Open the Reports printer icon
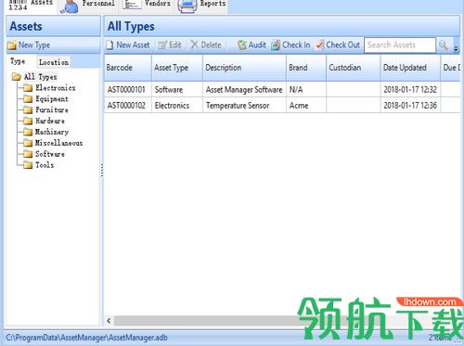464x346 pixels. (x=187, y=6)
